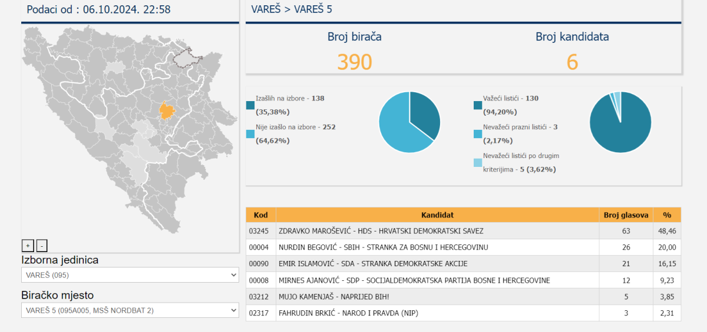This screenshot has width=707, height=332.
Task: Click the 'Kandidat' column header
Action: 438,215
